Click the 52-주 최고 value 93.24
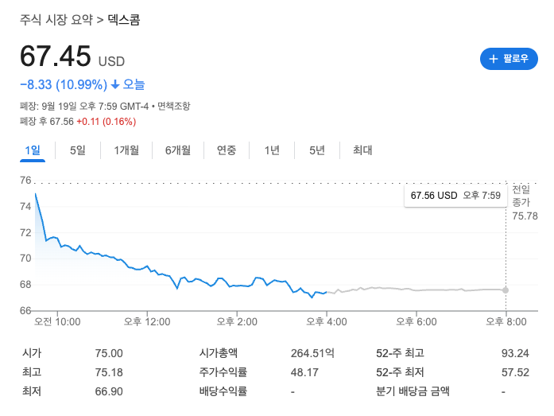This screenshot has width=554, height=416. pyautogui.click(x=515, y=353)
